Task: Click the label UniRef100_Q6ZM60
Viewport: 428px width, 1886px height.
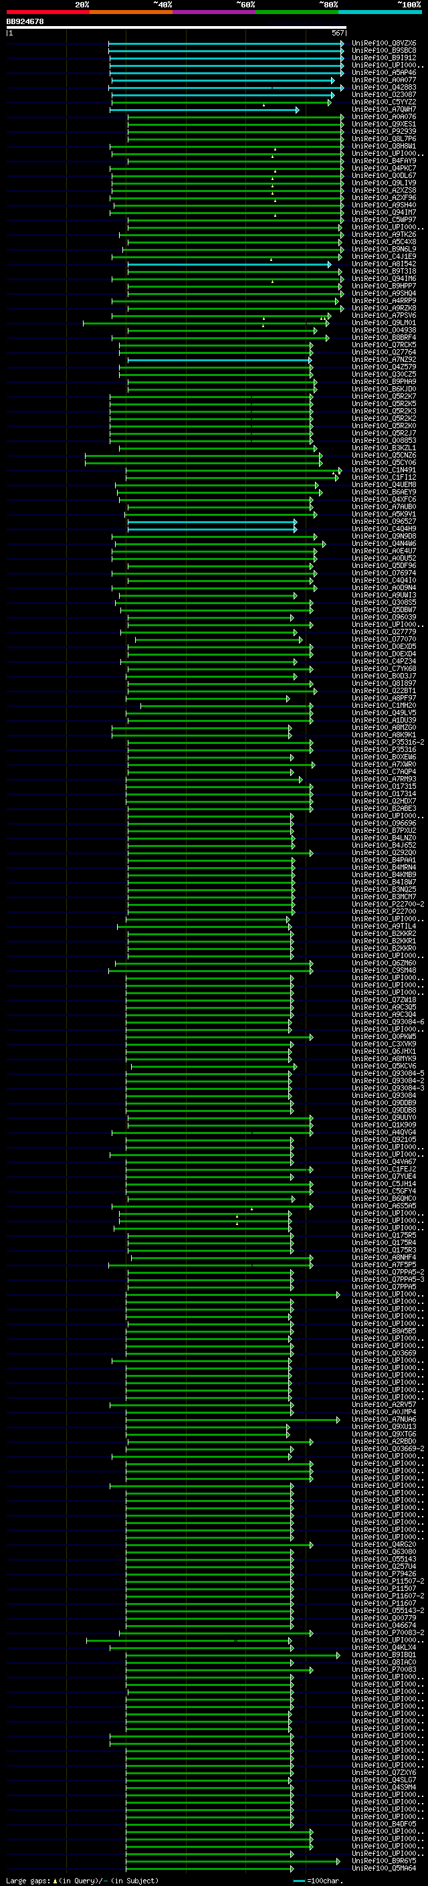Action: click(x=384, y=963)
